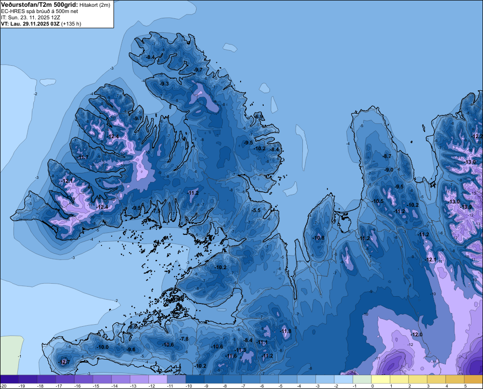This screenshot has width=483, height=389.
Task: Click the EC-HRES spá brúuð line
Action: point(39,12)
